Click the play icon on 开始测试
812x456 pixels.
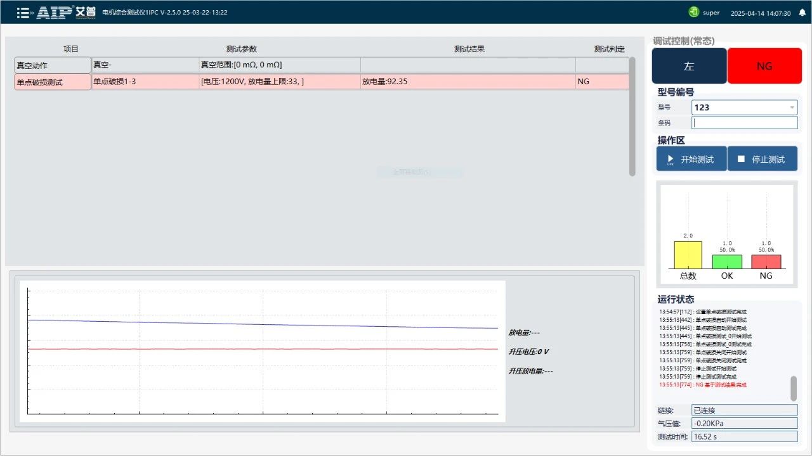tap(670, 160)
